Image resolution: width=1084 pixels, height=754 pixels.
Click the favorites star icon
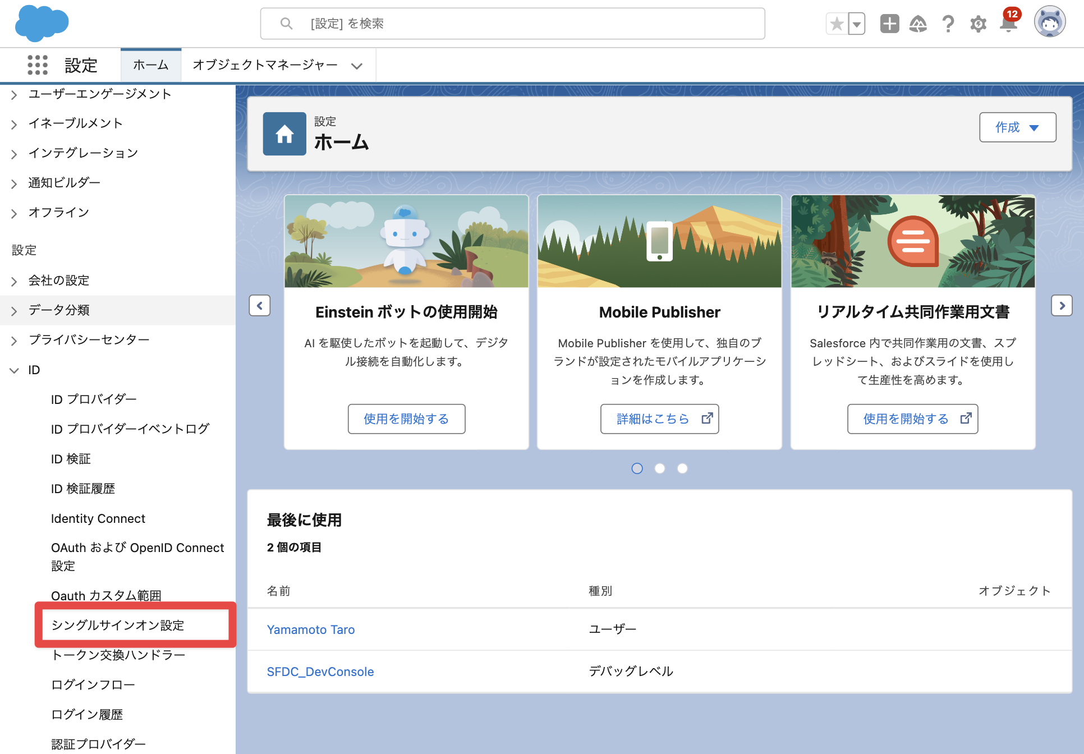tap(837, 24)
